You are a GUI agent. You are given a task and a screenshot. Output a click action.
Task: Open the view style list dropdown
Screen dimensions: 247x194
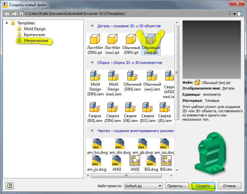coord(232,14)
